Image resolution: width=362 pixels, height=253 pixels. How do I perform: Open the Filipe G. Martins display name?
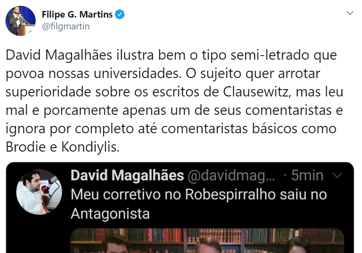(x=77, y=14)
